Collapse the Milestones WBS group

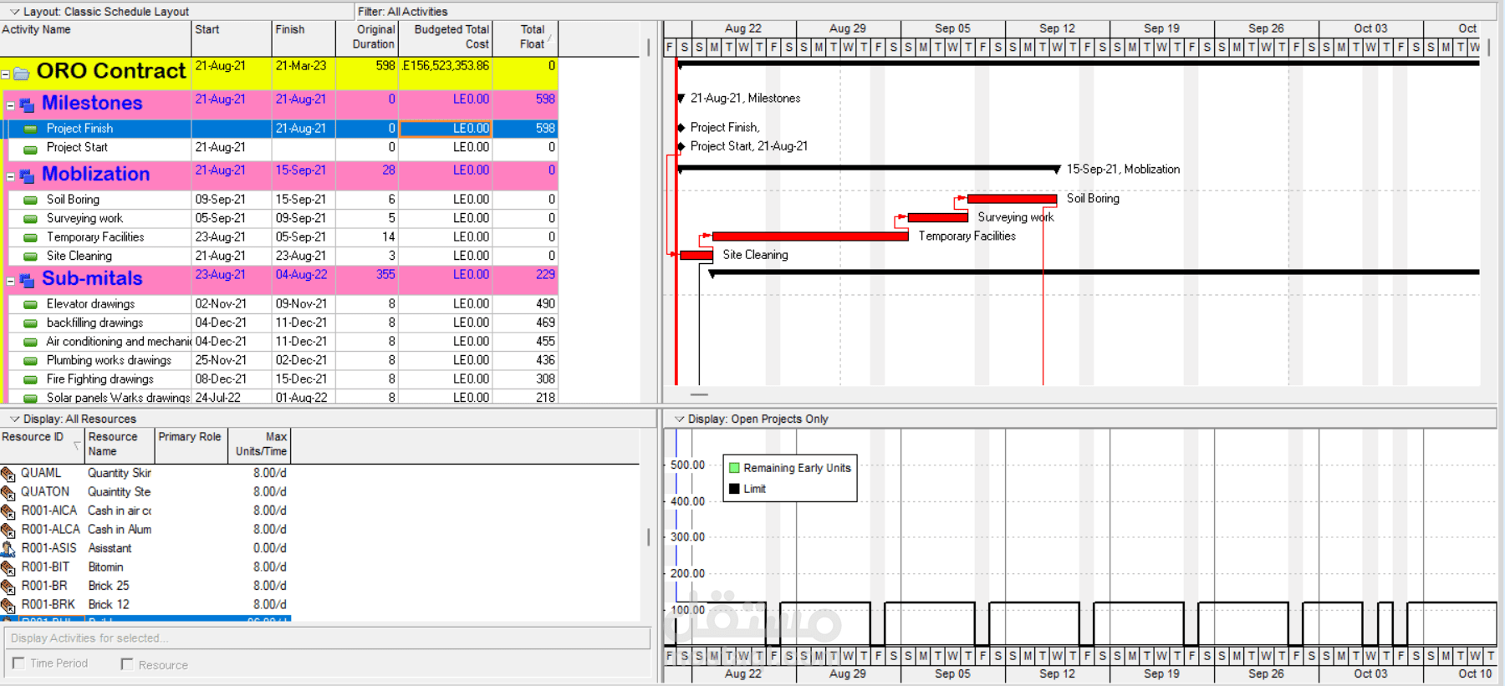pos(11,106)
